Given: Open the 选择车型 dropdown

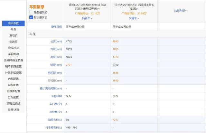Looking at the screenshot, I should click(x=181, y=11).
